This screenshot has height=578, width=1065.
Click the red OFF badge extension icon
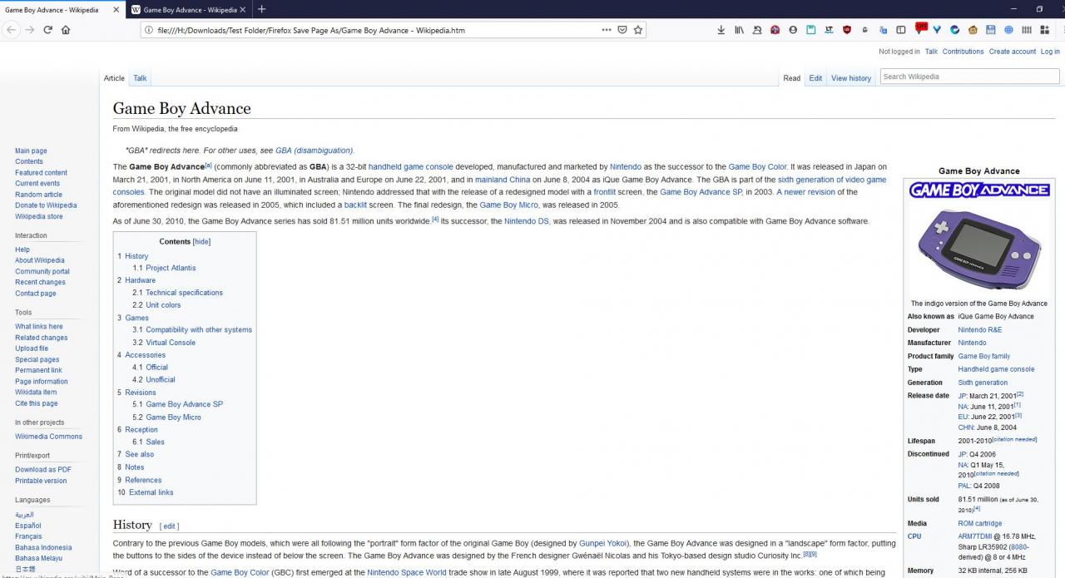(x=921, y=28)
